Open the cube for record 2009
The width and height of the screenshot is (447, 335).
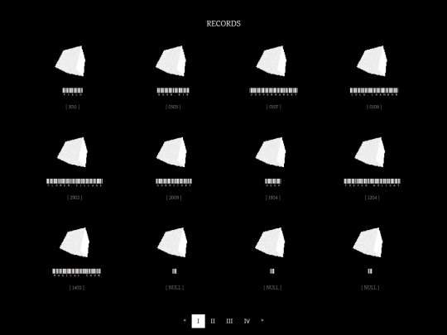pyautogui.click(x=171, y=152)
